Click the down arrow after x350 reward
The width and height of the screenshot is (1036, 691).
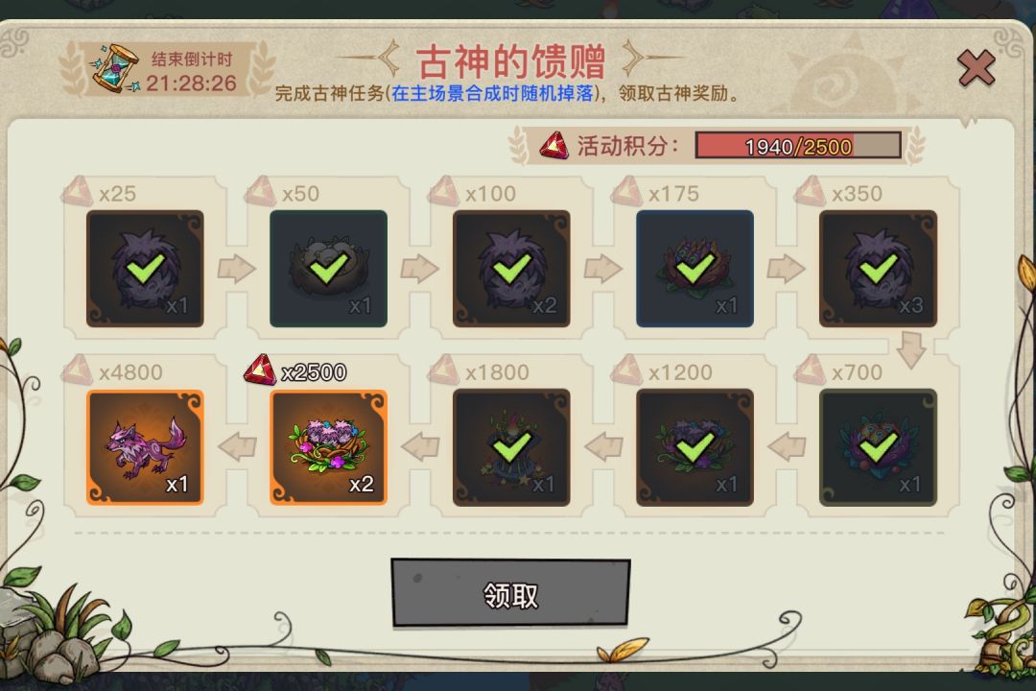point(911,349)
